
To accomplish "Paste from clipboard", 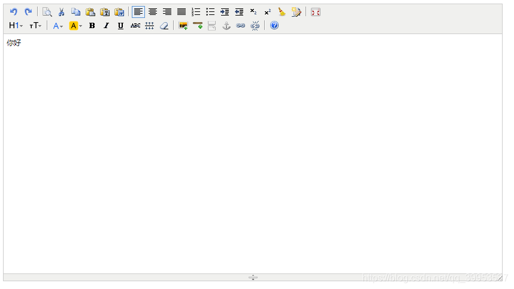I will [x=90, y=12].
